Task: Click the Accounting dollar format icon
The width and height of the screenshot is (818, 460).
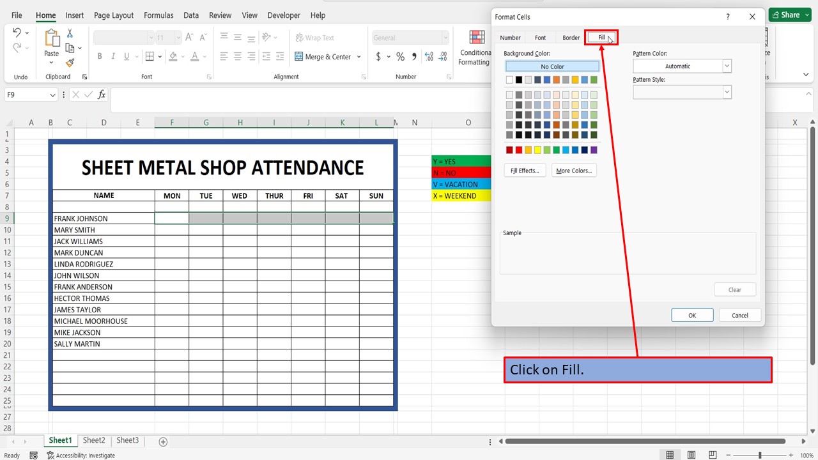Action: pyautogui.click(x=378, y=57)
